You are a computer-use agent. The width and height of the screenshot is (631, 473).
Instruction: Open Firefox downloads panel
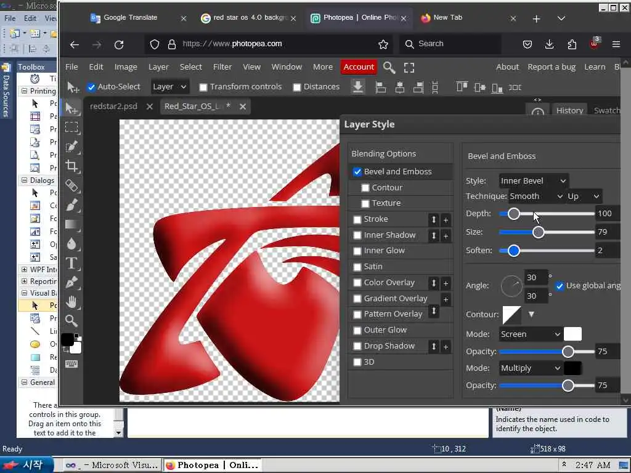(549, 44)
